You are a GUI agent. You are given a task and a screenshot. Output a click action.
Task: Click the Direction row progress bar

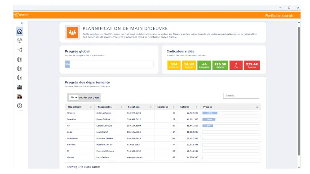tap(230, 119)
